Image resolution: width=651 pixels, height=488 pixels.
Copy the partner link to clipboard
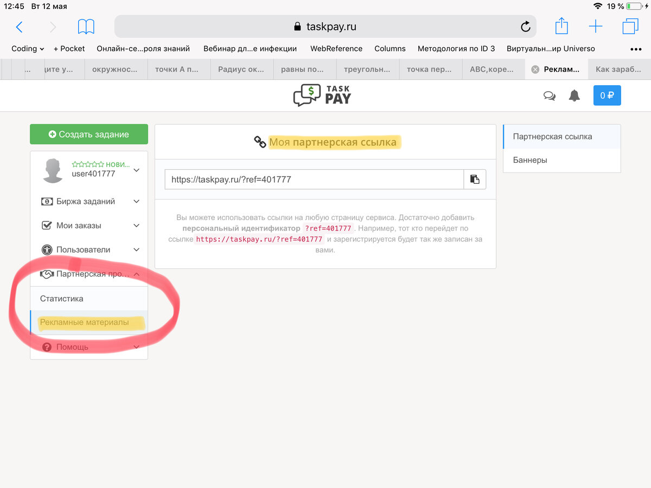point(475,179)
